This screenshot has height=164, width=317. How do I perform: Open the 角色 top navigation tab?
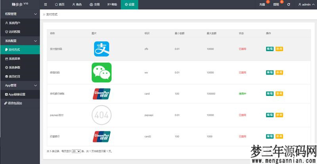click(77, 4)
